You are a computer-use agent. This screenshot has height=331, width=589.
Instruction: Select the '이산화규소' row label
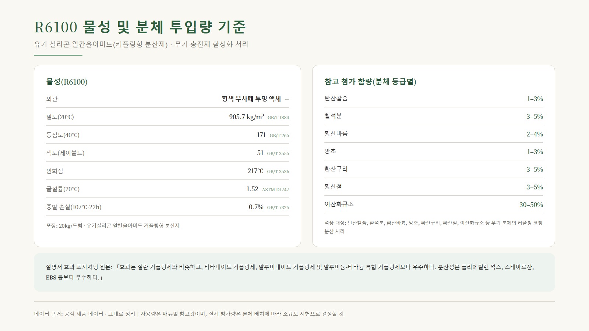(339, 204)
